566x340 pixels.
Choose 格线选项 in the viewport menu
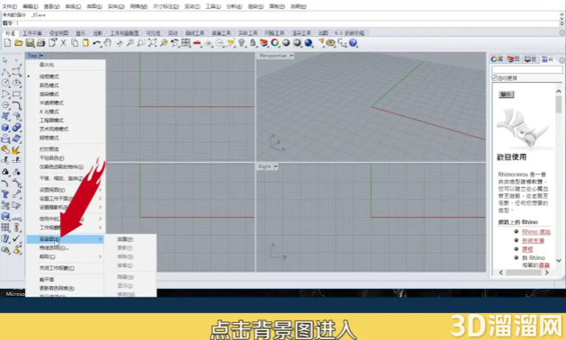[54, 248]
